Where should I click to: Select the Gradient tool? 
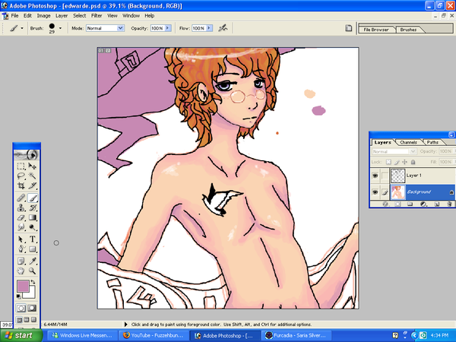tap(32, 217)
